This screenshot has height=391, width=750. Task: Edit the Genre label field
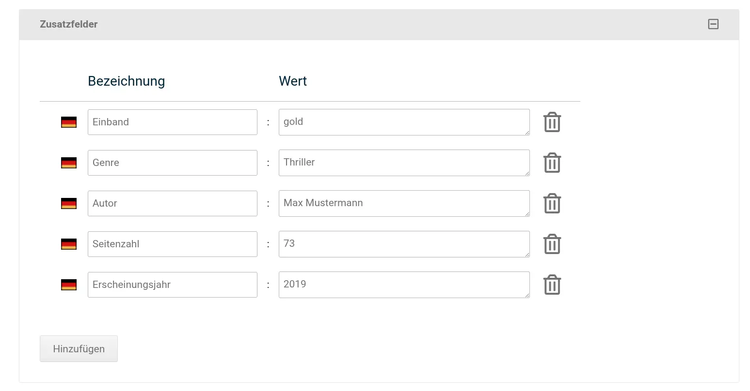pyautogui.click(x=173, y=163)
